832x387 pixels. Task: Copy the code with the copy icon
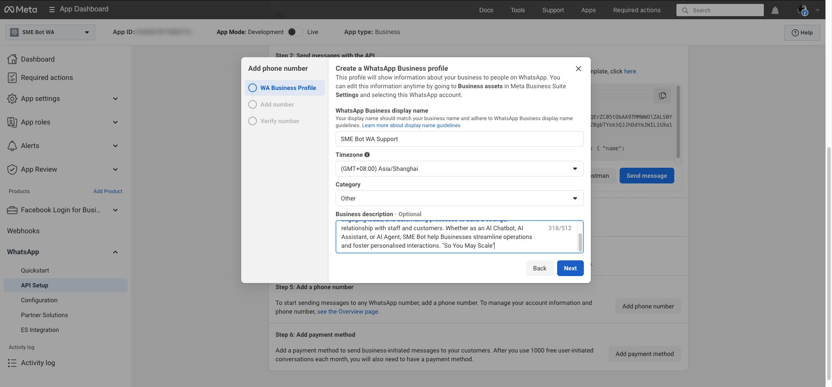pos(662,95)
